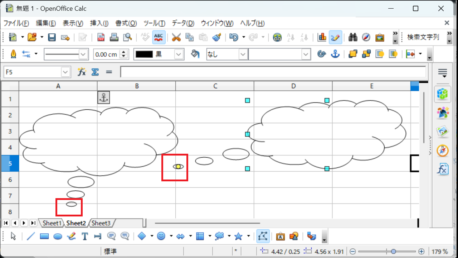Click the zoom in plus button
This screenshot has height=258, width=458.
(422, 252)
